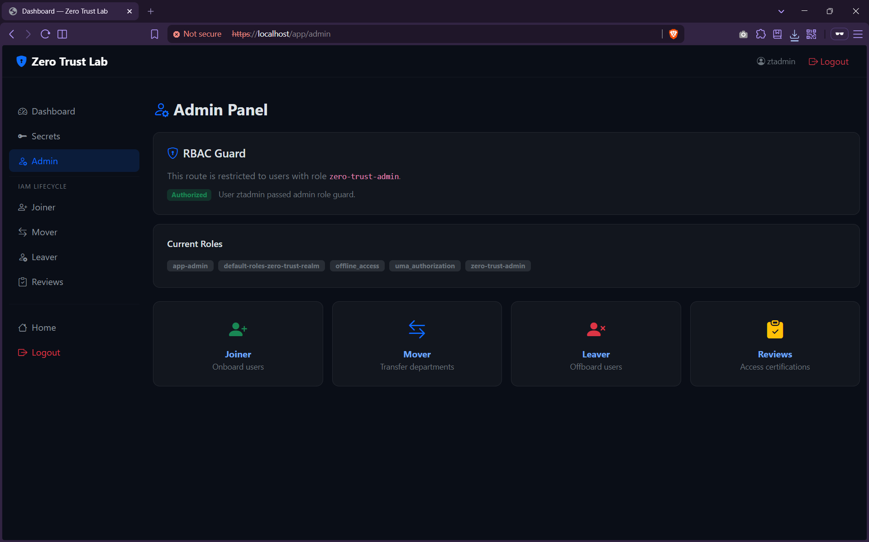Viewport: 869px width, 542px height.
Task: Go to Dashboard in sidebar
Action: pos(53,111)
